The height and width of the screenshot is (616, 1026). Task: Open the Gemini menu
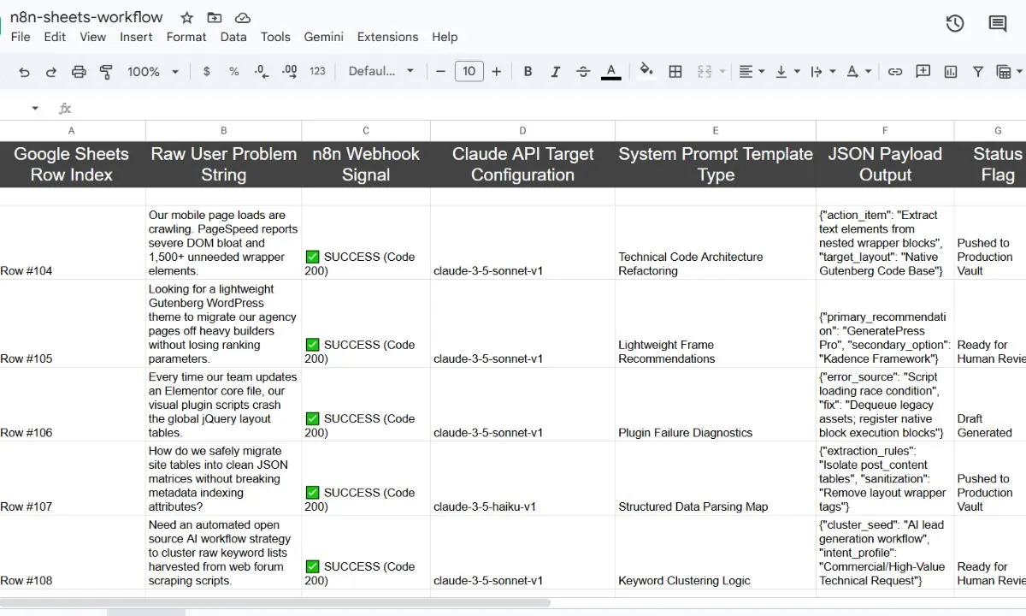[x=324, y=37]
